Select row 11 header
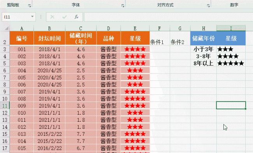Viewport: 253px width, 153px height. click(x=5, y=106)
